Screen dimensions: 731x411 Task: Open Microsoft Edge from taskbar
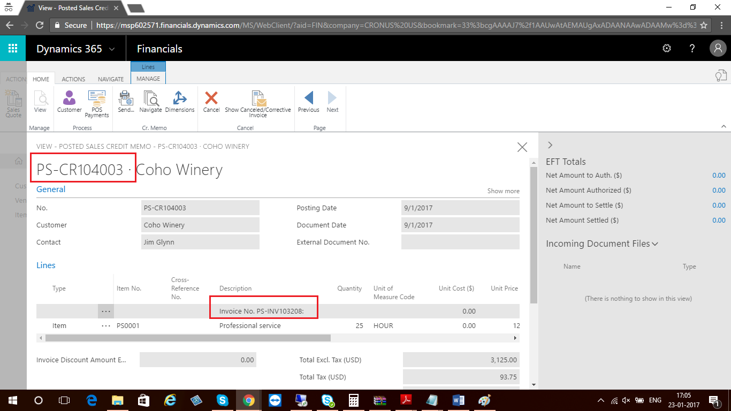click(x=92, y=400)
